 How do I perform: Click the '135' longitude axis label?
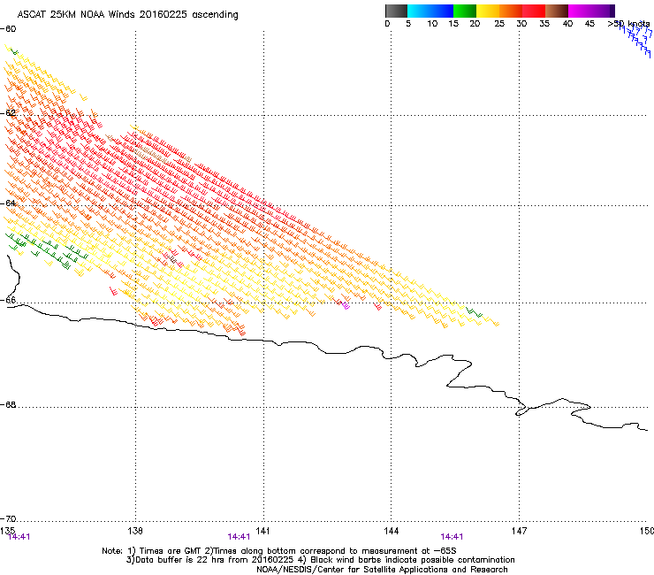point(7,531)
